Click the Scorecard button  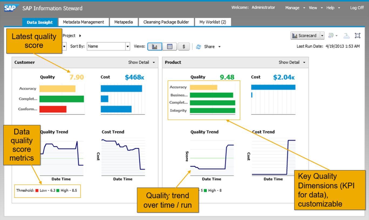point(305,36)
